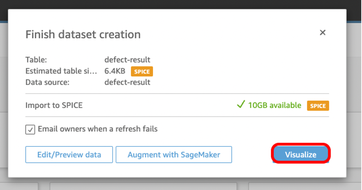The height and width of the screenshot is (190, 362).
Task: Close the Finish dataset creation dialog
Action: click(322, 33)
